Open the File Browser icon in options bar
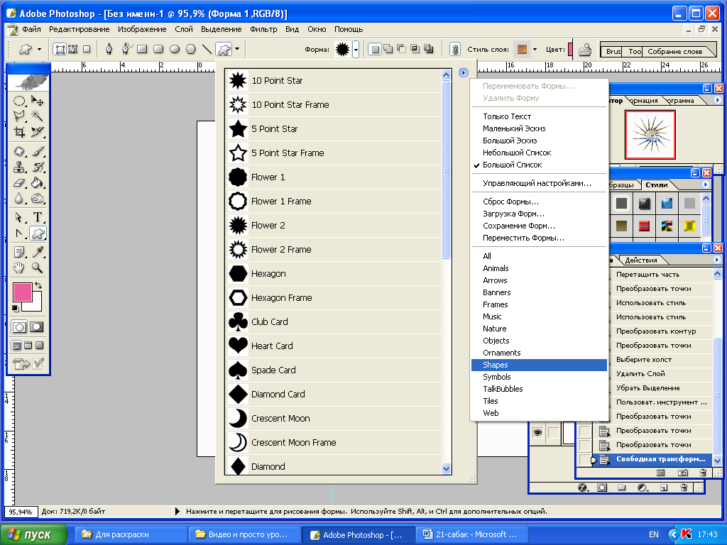Viewport: 727px width, 545px height. tap(585, 49)
